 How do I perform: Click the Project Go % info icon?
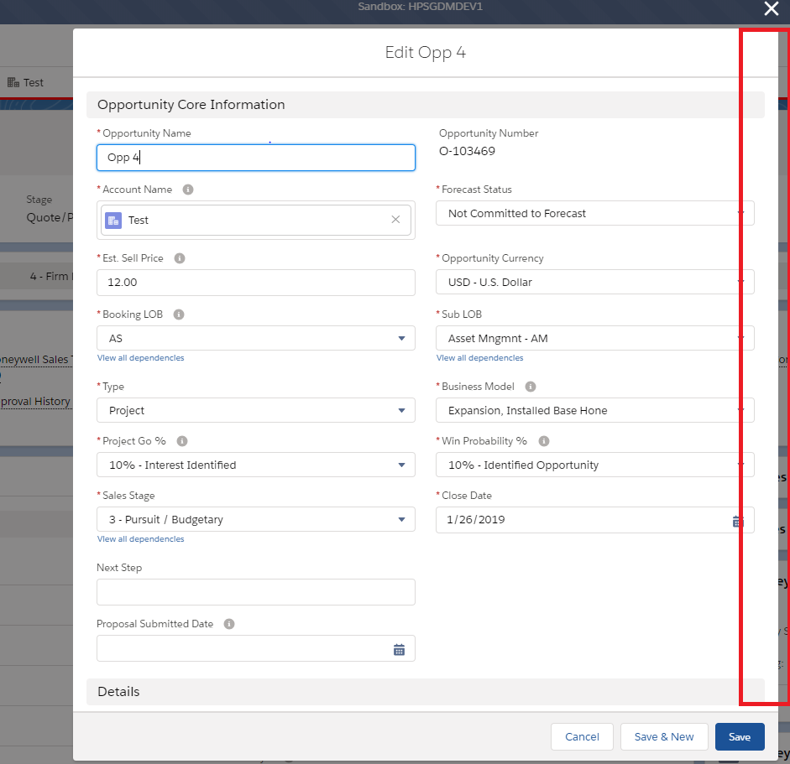[182, 441]
